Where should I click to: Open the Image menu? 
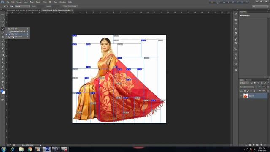[19, 2]
